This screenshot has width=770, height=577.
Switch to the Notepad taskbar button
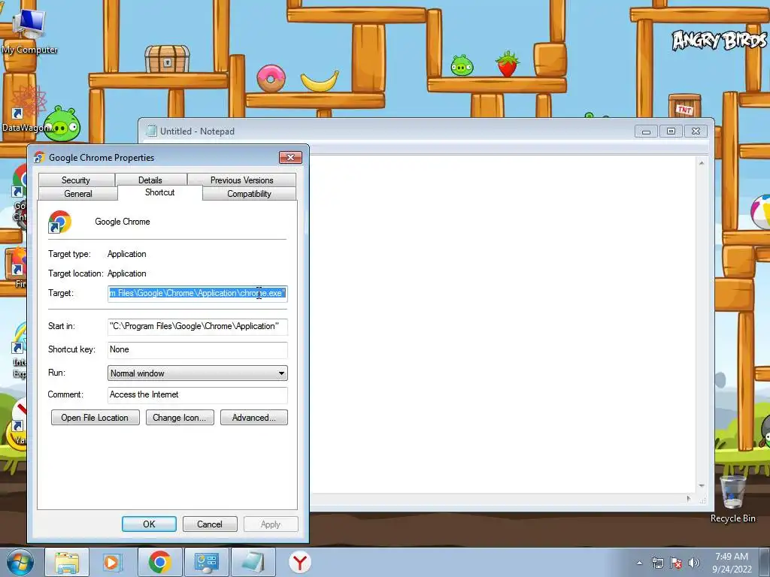[253, 562]
